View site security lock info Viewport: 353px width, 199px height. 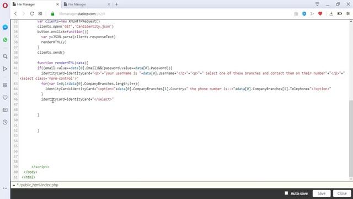52,14
